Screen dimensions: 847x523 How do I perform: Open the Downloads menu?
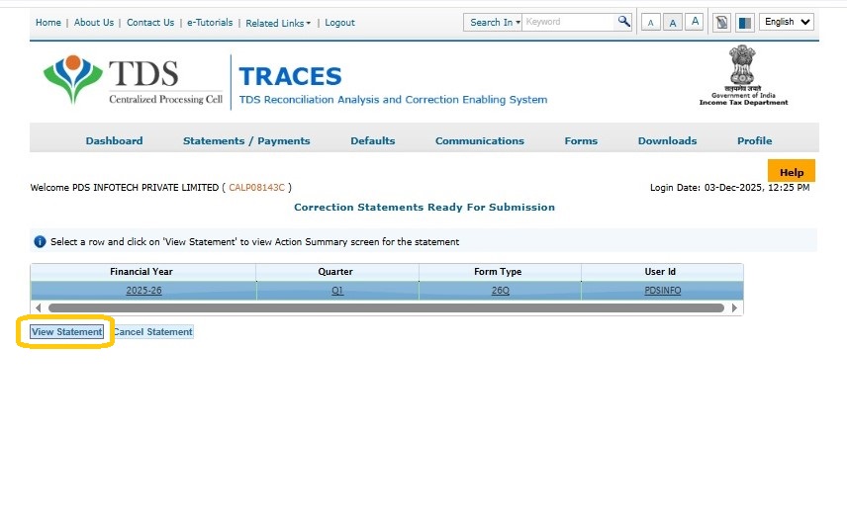[x=667, y=140]
